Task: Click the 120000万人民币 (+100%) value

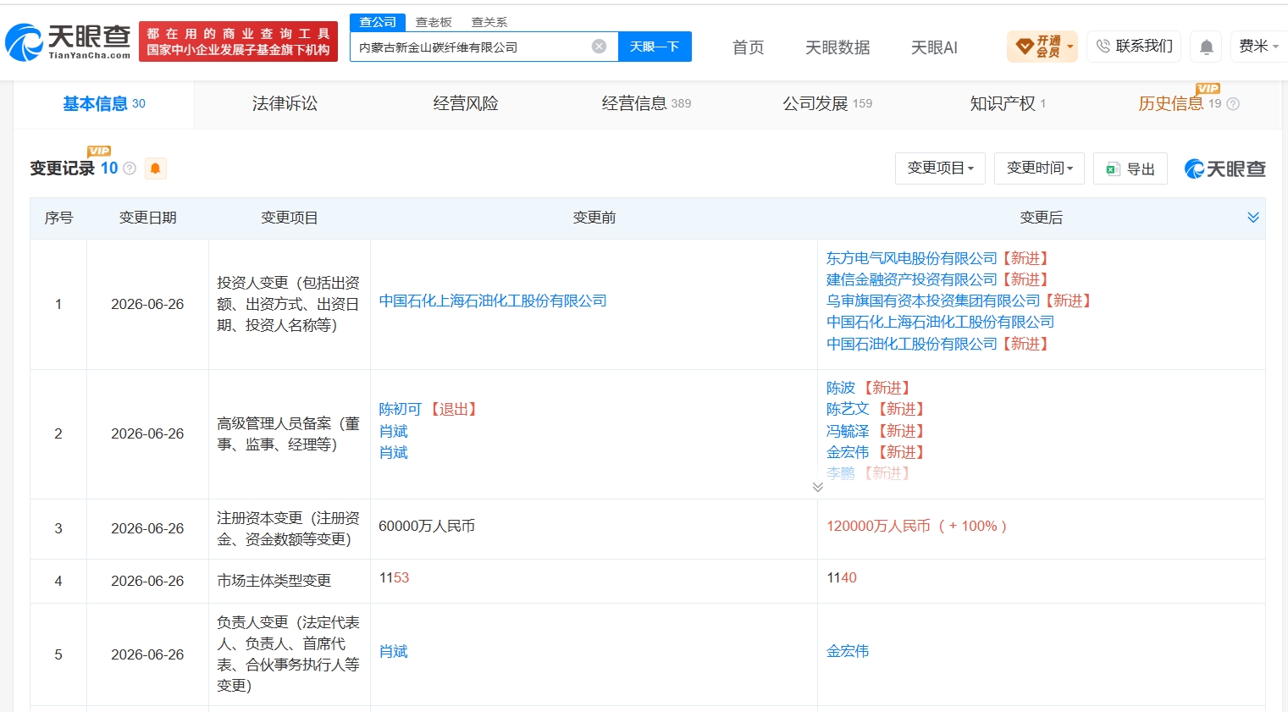Action: coord(916,526)
